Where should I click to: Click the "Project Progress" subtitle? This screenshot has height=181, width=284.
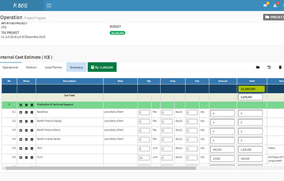pos(35,18)
